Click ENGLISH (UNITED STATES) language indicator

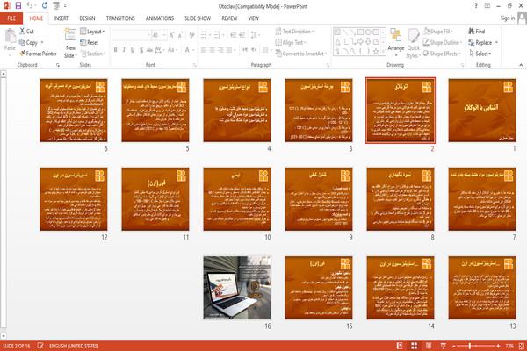(x=74, y=346)
